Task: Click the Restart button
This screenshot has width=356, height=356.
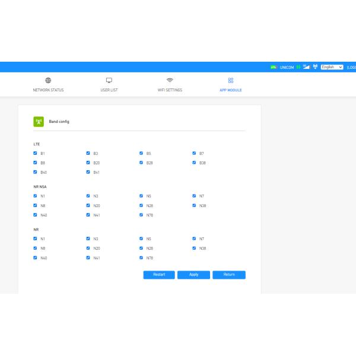Action: click(159, 275)
